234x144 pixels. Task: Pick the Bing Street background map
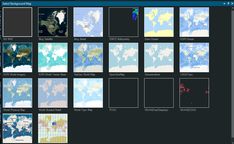(88, 22)
